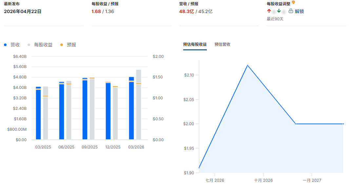Click the orange info icon by 每股收益调整
Screen dimensions: 352x186
[x=293, y=3]
